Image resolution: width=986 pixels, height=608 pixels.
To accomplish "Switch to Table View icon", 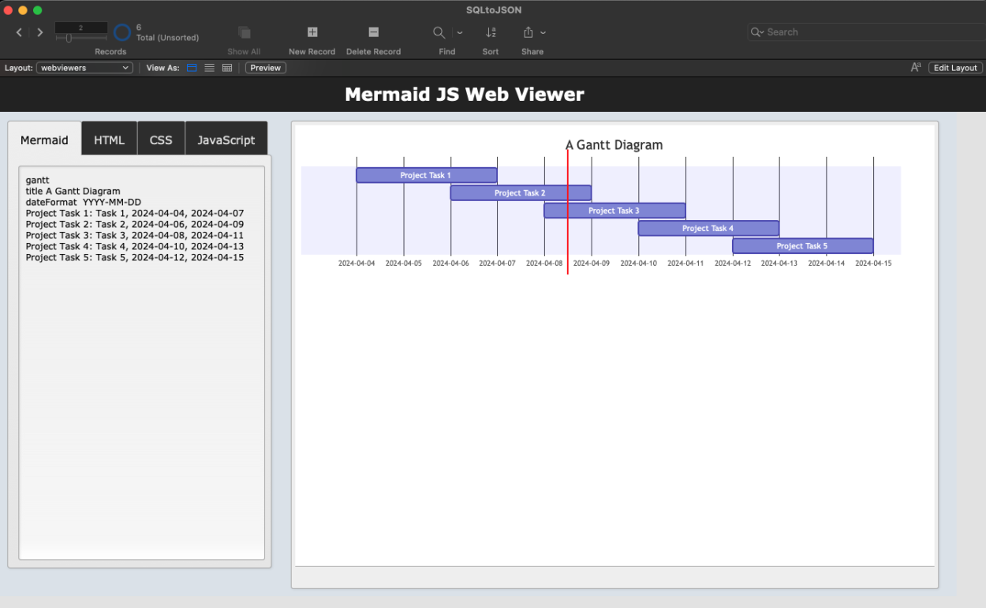I will coord(227,68).
